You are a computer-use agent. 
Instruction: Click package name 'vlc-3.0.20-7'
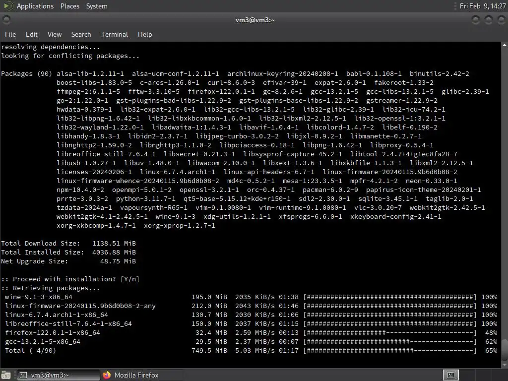[378, 208]
